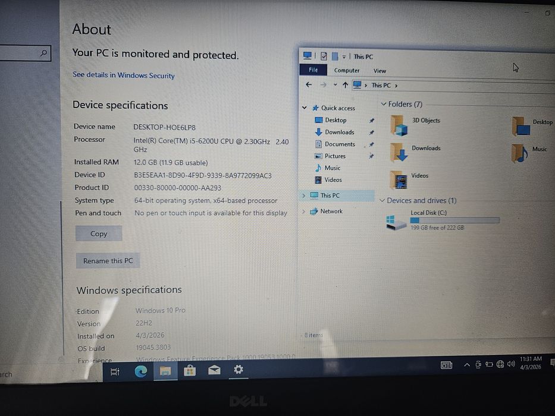This screenshot has width=555, height=416.
Task: Select Desktop in Quick access
Action: click(335, 120)
